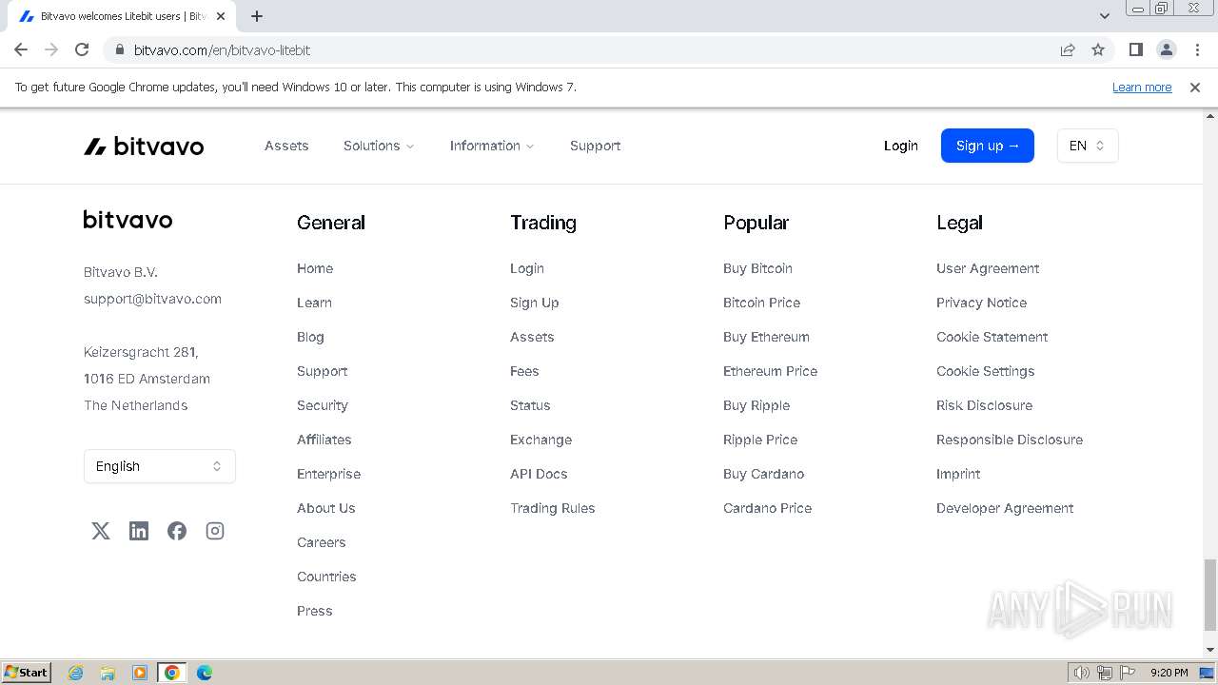
Task: Open the Blog footer link
Action: pos(310,337)
